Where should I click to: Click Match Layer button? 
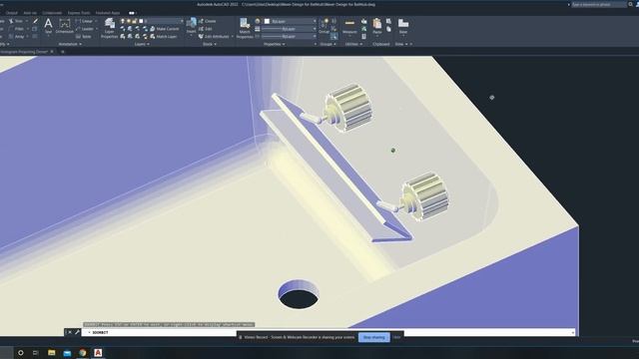[x=164, y=37]
